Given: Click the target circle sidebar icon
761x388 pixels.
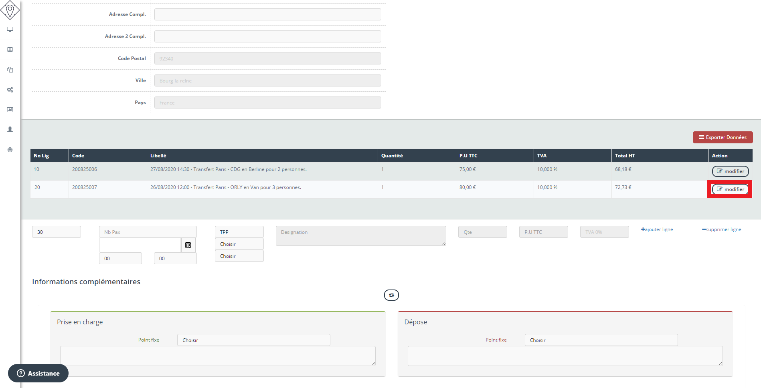Looking at the screenshot, I should [x=10, y=150].
